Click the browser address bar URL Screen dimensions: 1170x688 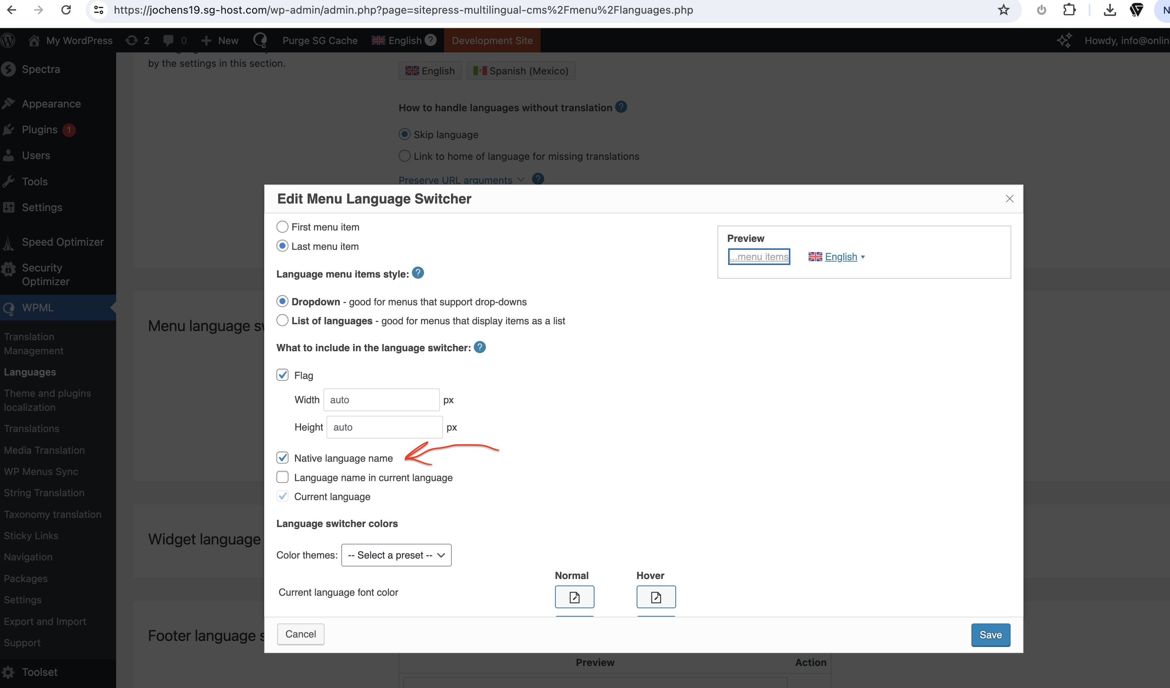click(403, 10)
